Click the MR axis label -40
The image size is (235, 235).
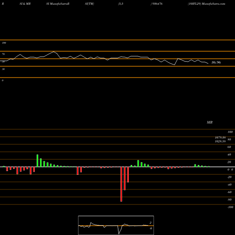coord(229,185)
